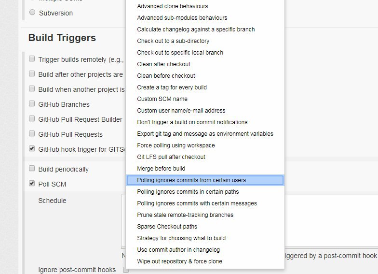
Task: Select Wipe out repository & force clone
Action: point(179,261)
